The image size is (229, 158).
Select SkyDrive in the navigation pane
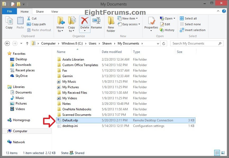[x=21, y=76]
